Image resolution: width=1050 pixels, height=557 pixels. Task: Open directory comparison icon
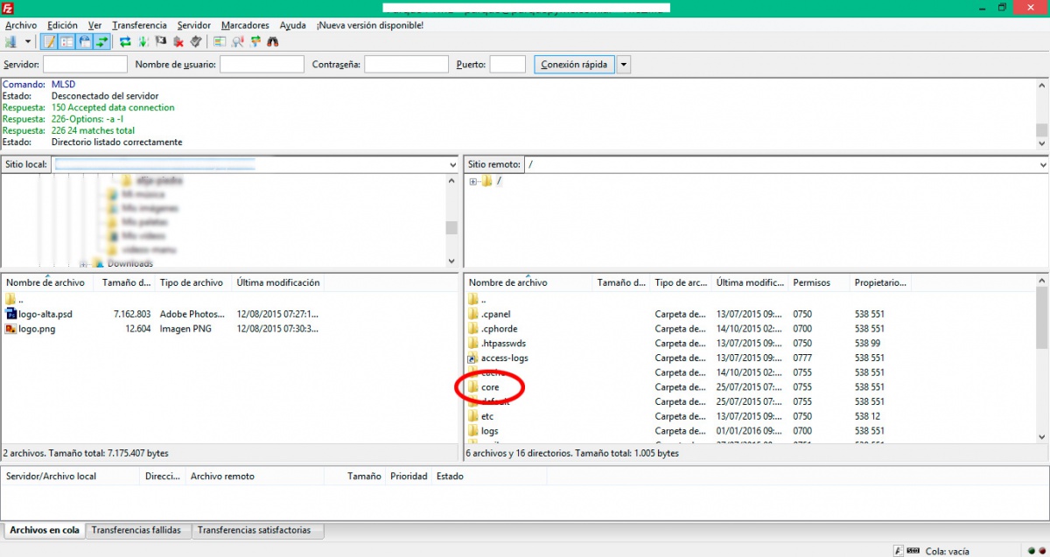(237, 41)
